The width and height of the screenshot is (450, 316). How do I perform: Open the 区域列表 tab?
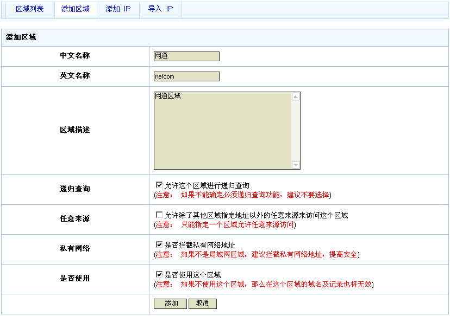(29, 9)
